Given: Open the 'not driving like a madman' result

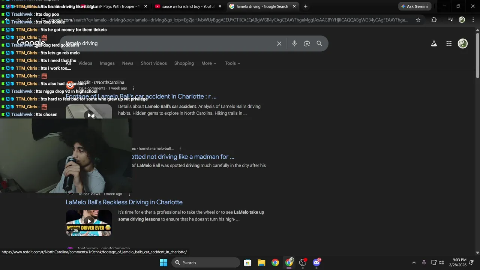Looking at the screenshot, I should [183, 157].
